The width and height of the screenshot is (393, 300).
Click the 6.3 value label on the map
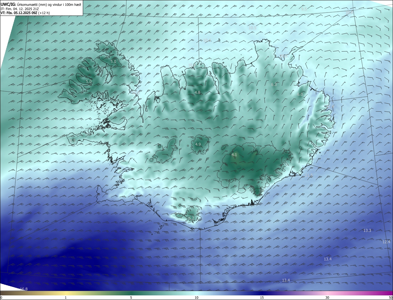[x=274, y=84]
